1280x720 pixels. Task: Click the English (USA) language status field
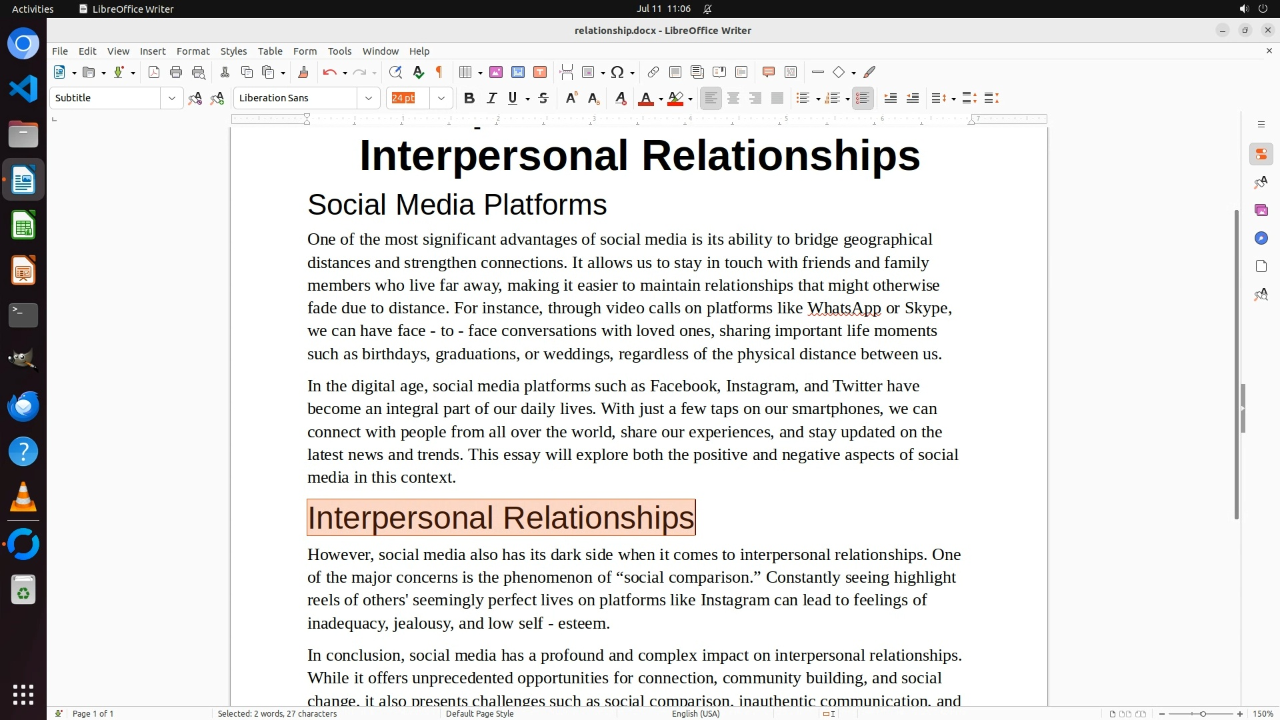(695, 713)
